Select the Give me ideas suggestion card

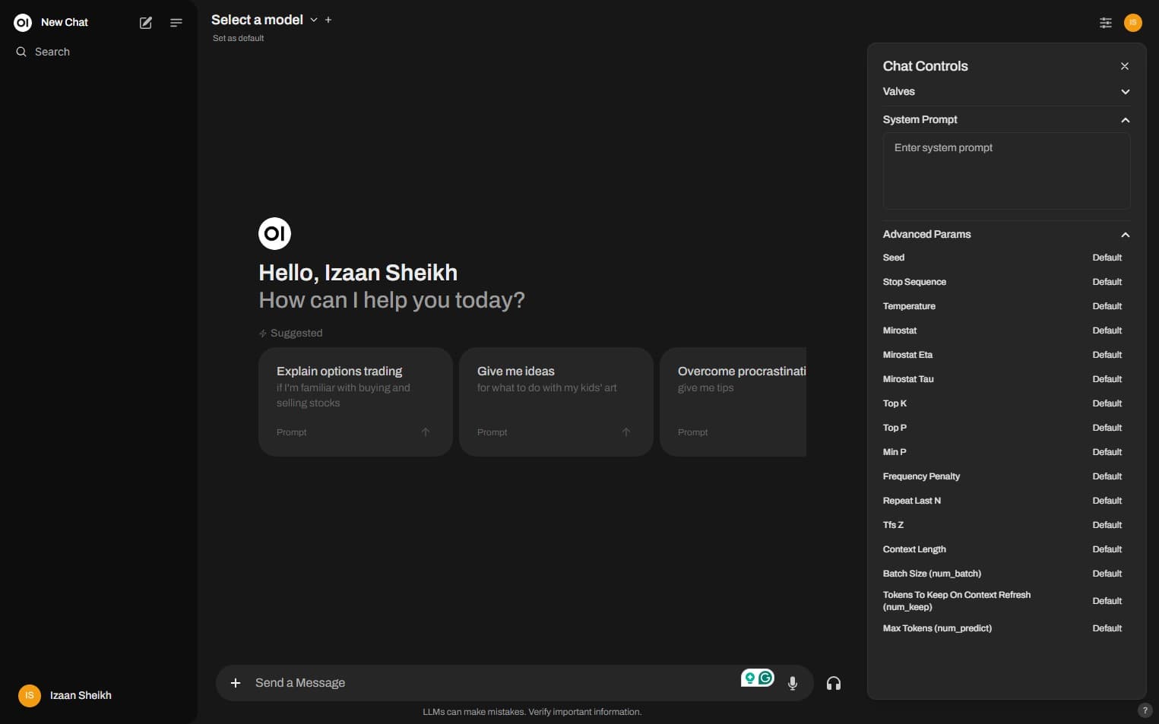click(x=556, y=402)
